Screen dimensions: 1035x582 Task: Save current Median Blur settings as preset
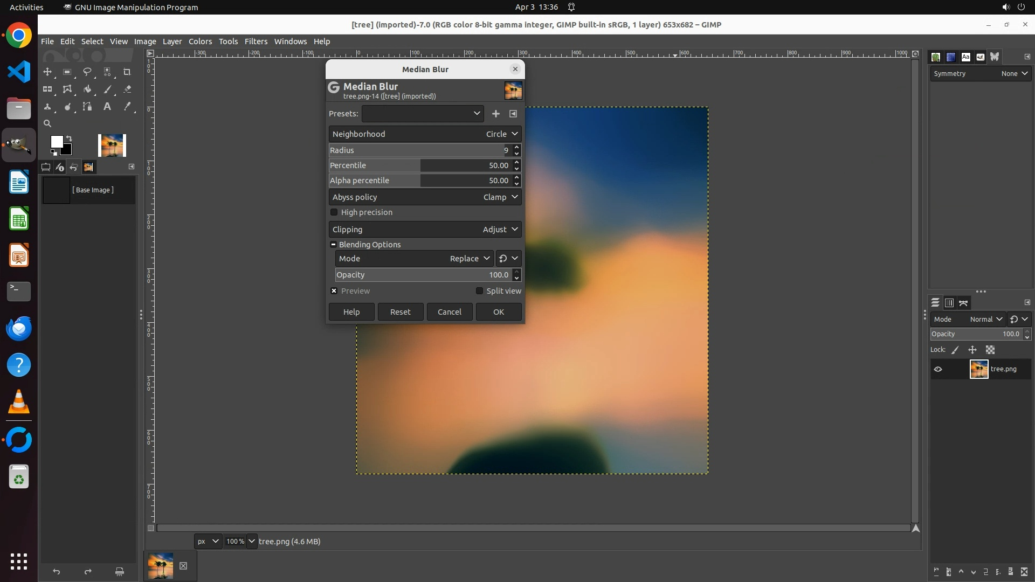495,114
